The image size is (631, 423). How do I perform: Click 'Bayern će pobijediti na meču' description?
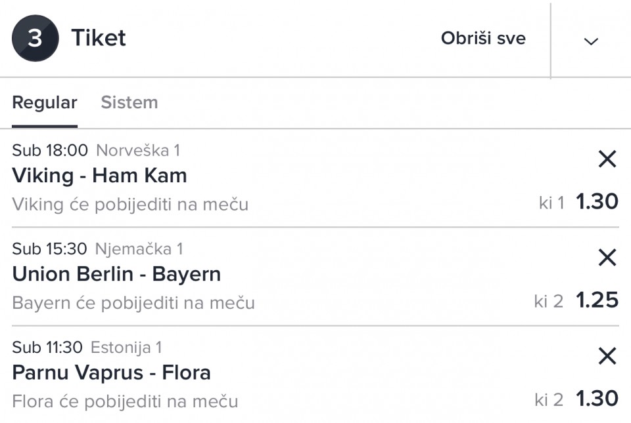(133, 303)
